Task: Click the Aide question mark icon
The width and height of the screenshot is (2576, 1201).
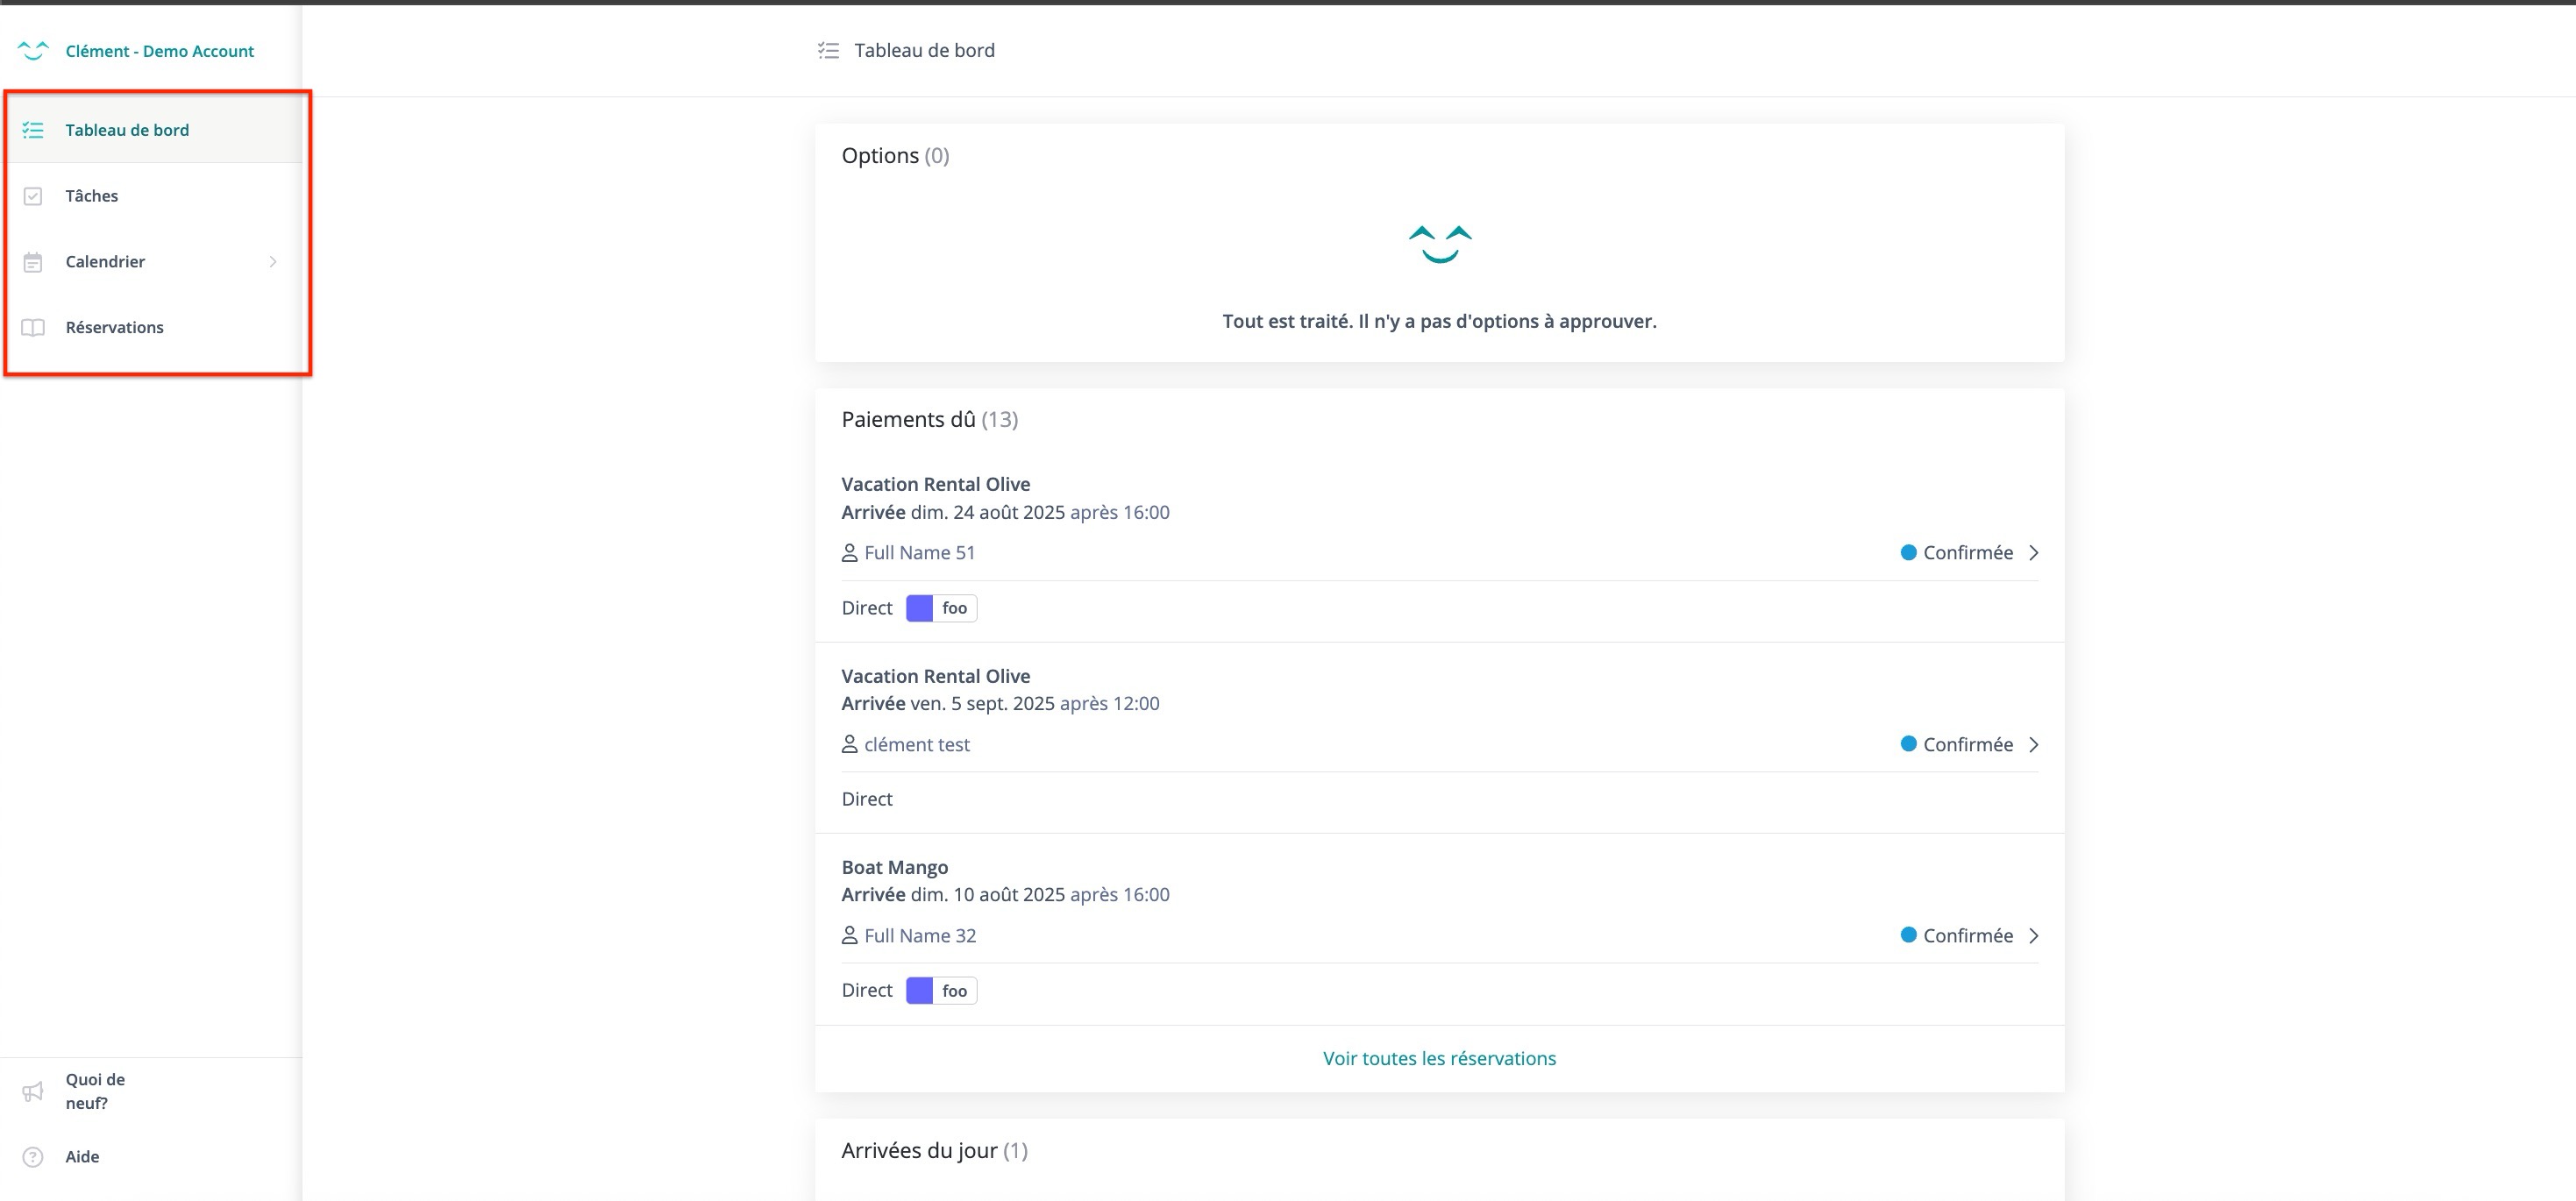Action: [33, 1157]
